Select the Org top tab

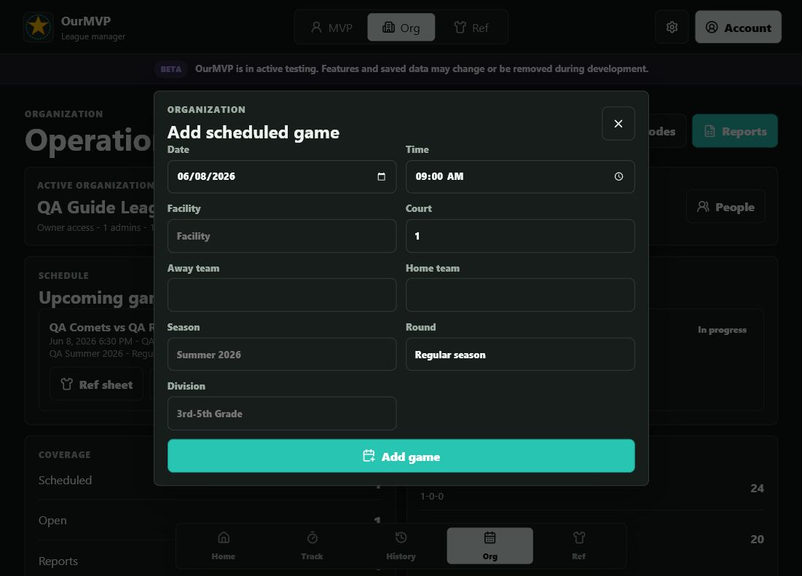401,28
